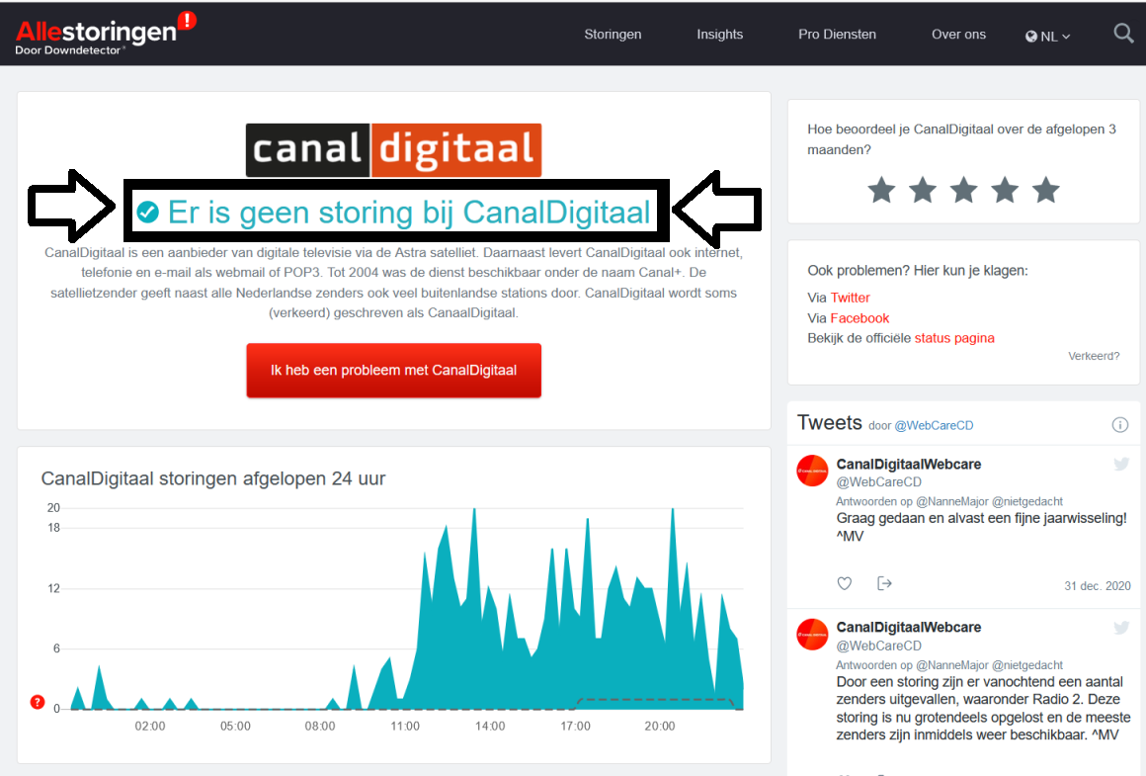Open the Storingen menu
This screenshot has height=776, width=1146.
click(613, 35)
